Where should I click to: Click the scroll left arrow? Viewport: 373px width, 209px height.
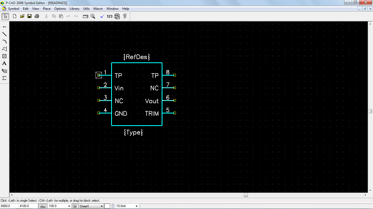click(11, 195)
